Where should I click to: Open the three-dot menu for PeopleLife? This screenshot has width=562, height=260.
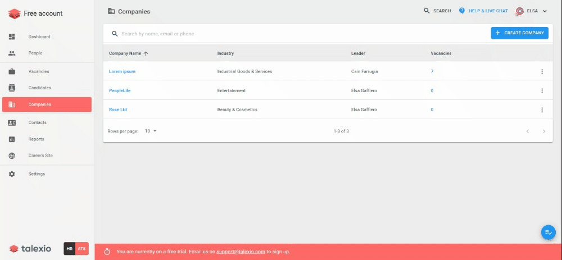click(542, 90)
